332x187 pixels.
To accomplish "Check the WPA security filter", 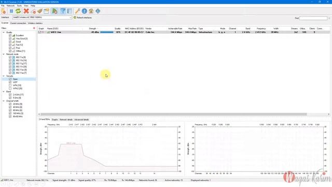I will tap(10, 85).
